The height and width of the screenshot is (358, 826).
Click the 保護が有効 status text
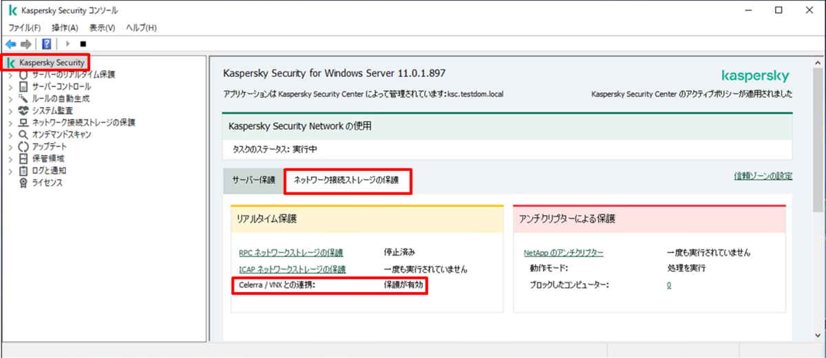tap(402, 284)
